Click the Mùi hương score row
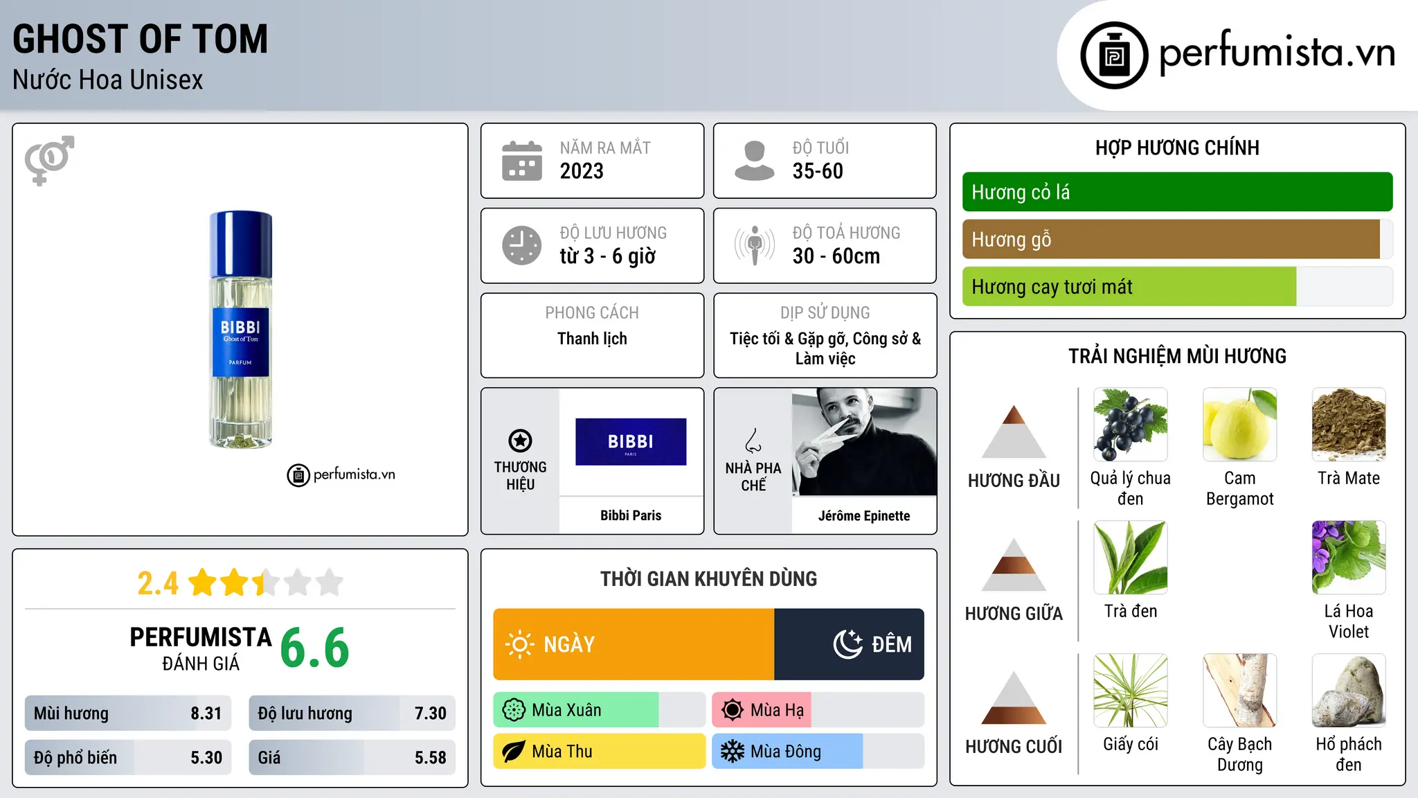 127,713
